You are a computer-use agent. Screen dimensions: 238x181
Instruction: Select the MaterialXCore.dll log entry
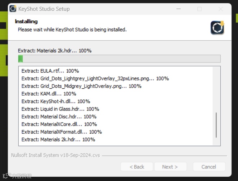pos(59,124)
